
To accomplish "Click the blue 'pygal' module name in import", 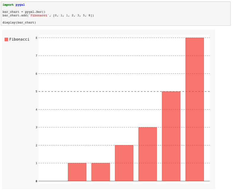I will click(20, 5).
